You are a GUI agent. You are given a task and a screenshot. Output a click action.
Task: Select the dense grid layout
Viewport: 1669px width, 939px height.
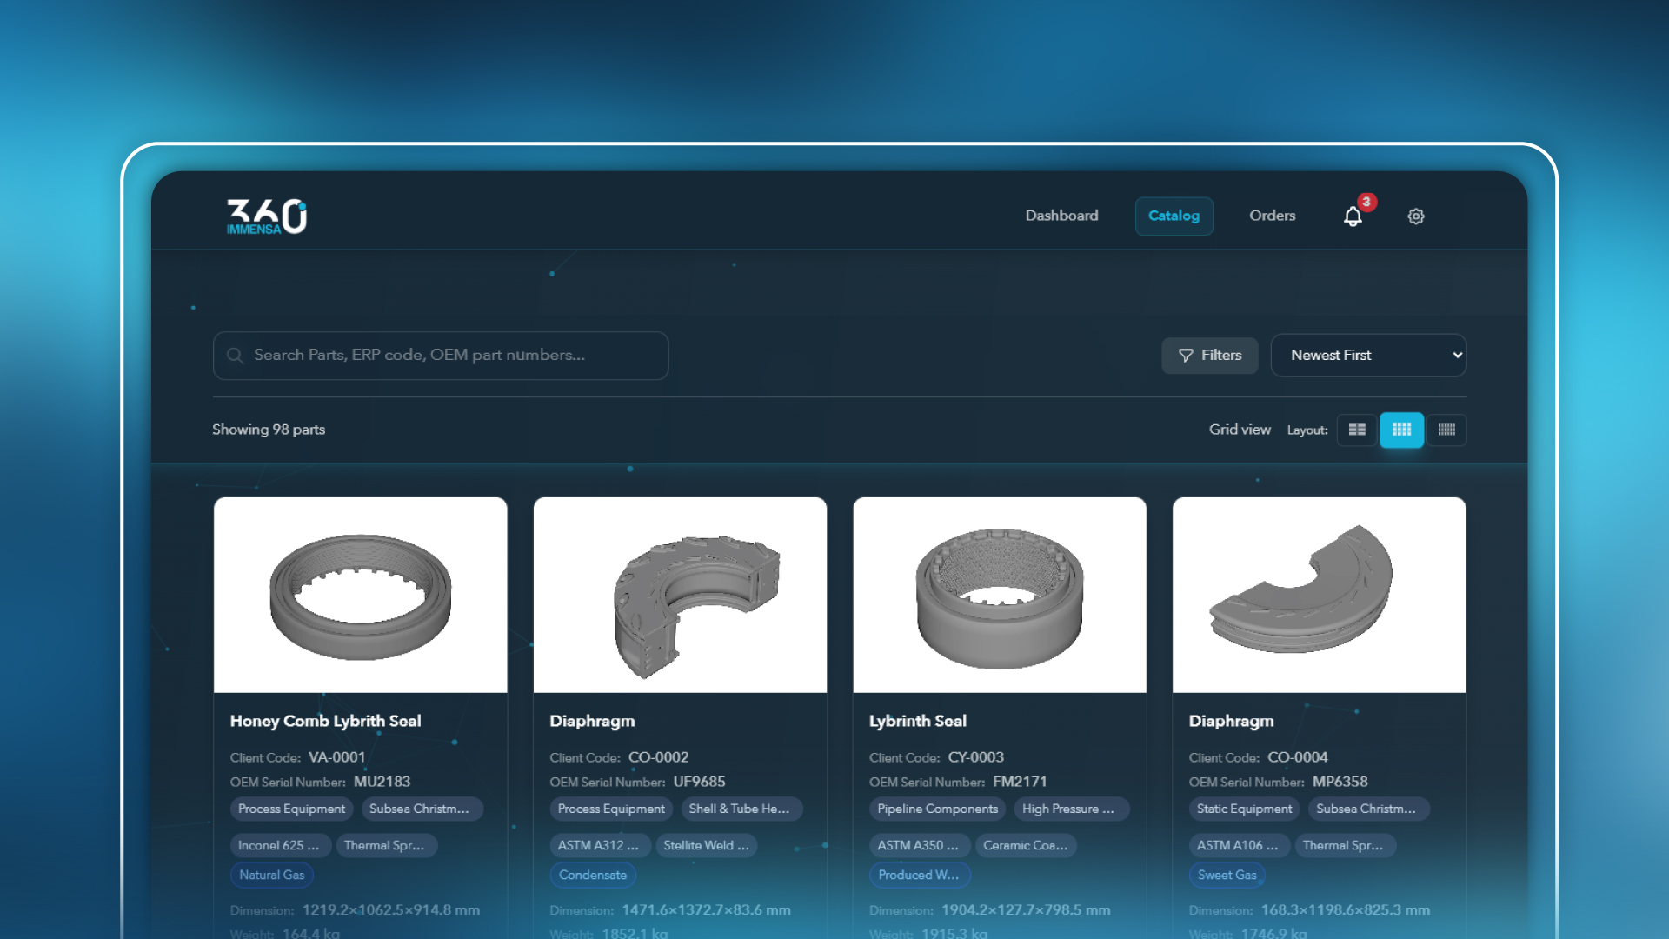[x=1446, y=430]
